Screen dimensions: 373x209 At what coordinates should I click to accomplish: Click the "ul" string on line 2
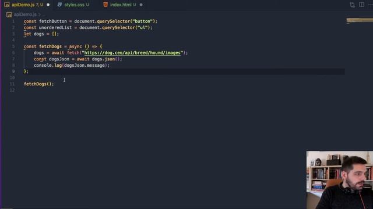pyautogui.click(x=142, y=28)
